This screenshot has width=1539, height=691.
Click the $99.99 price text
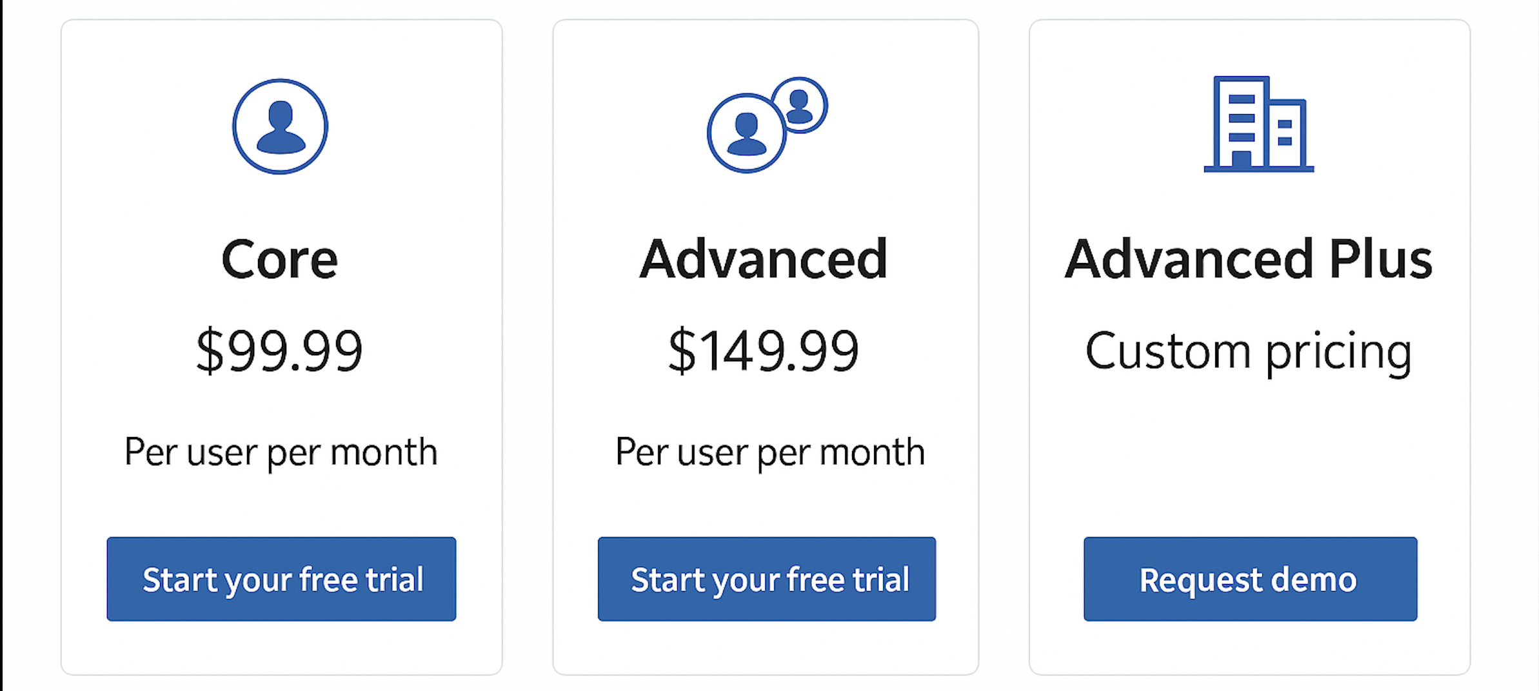[x=279, y=351]
